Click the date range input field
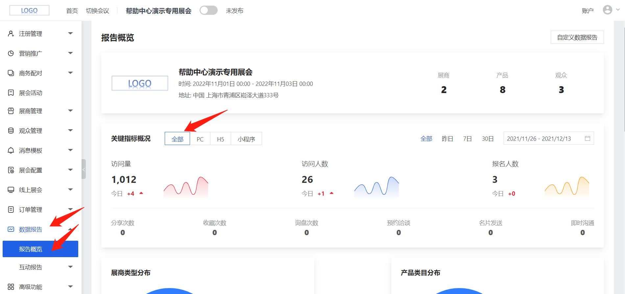 pos(548,138)
